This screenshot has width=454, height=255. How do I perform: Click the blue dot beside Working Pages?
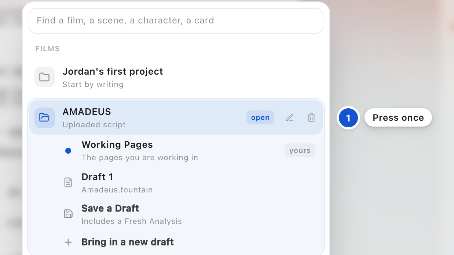(x=68, y=151)
